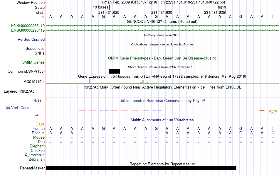Click position label 231,431,630
This screenshot has width=279, height=175.
tap(162, 12)
